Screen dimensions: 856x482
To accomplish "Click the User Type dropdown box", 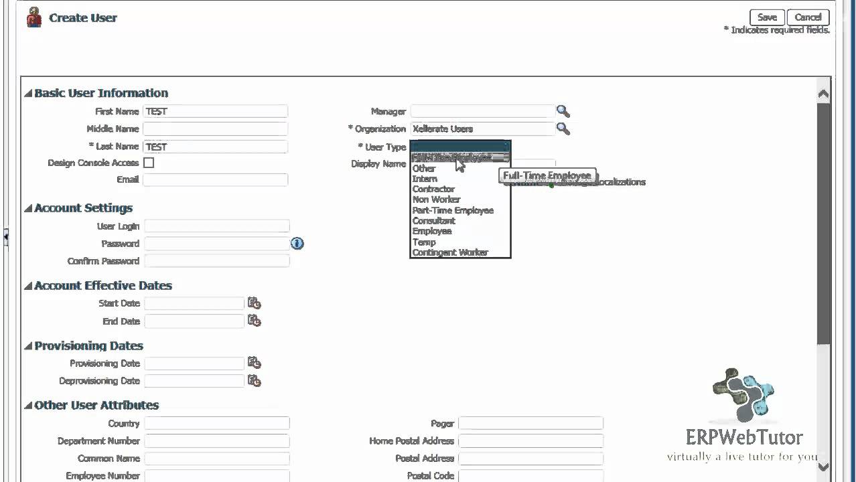I will click(x=460, y=147).
